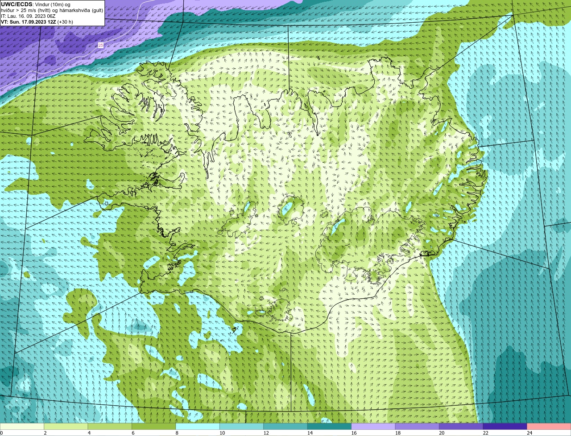
Task: Select the medium purple 18–20 m/s legend swatch
Action: (x=418, y=426)
